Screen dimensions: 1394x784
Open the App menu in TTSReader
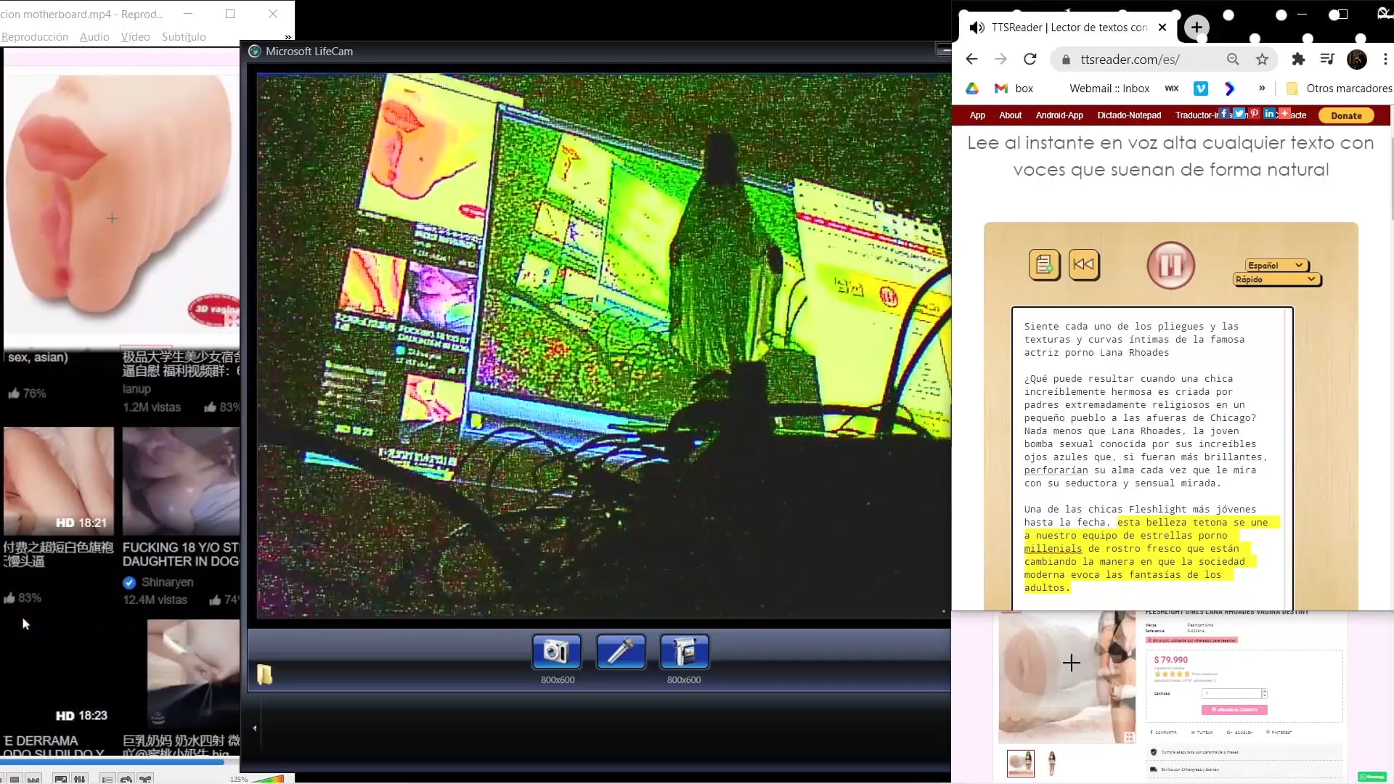click(977, 115)
